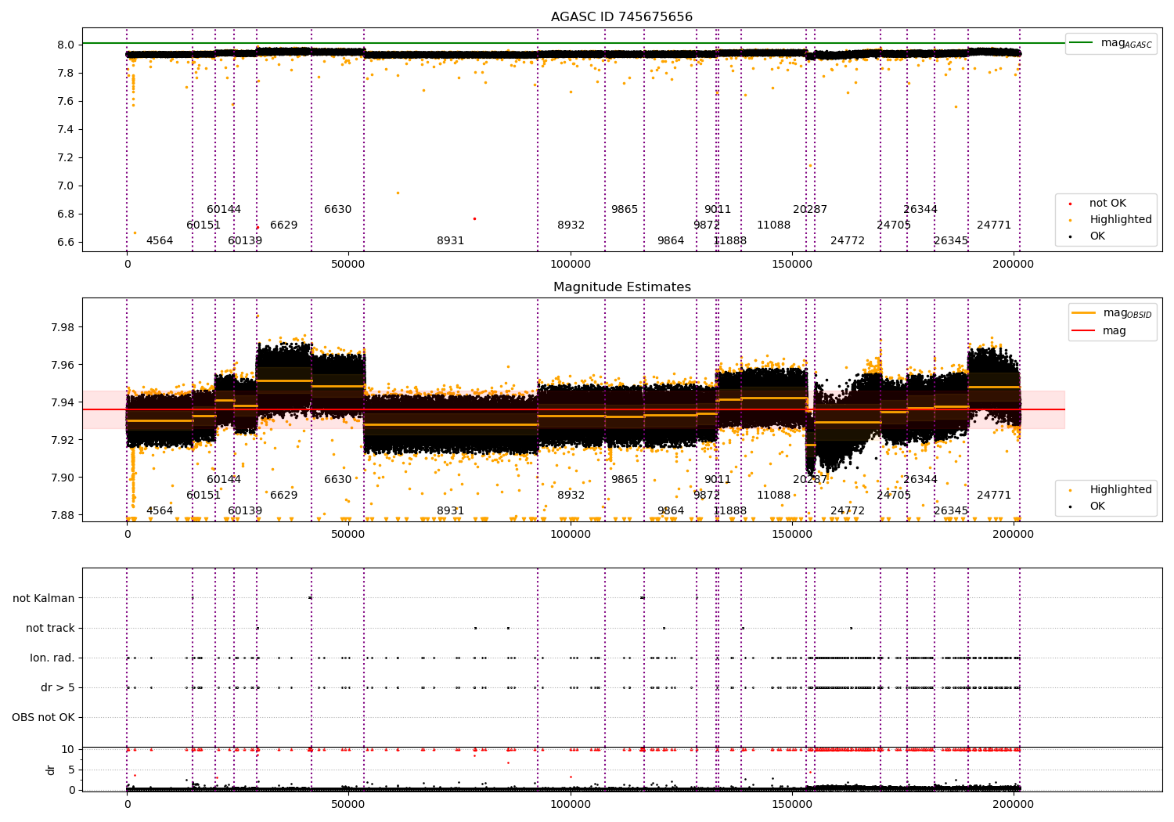
Task: Click the 100000 x-tick under the bottom plot
Action: (571, 805)
